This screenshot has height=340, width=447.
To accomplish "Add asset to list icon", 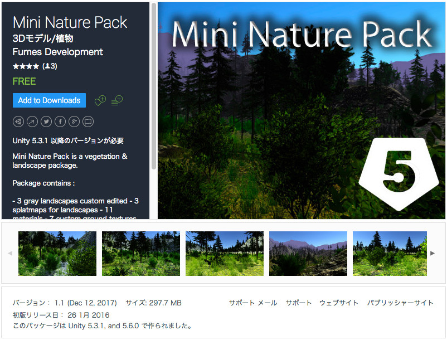I will click(117, 100).
